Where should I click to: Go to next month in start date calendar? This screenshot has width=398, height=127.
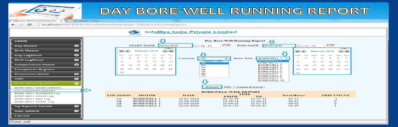(x=165, y=51)
